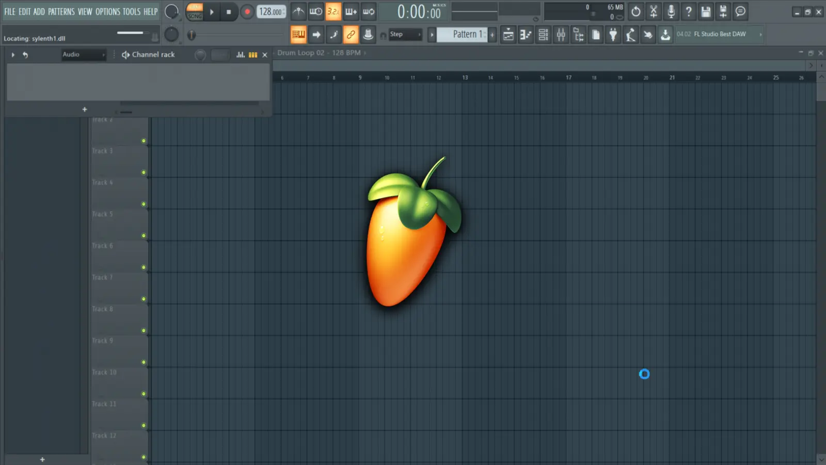Adjust the master pitch knob

[x=171, y=35]
